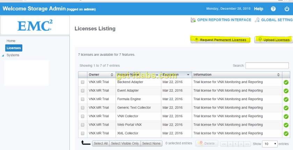293x150 pixels.
Task: Open Global Settings link
Action: point(277,20)
